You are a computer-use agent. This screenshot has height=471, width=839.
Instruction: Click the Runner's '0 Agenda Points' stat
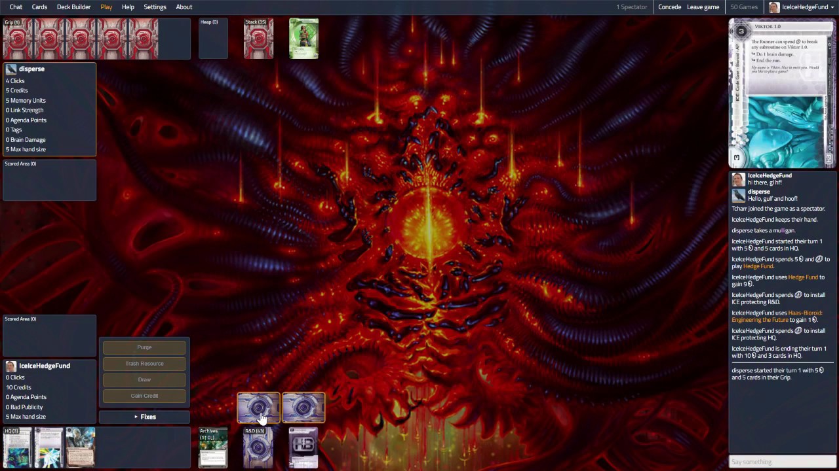pos(26,120)
